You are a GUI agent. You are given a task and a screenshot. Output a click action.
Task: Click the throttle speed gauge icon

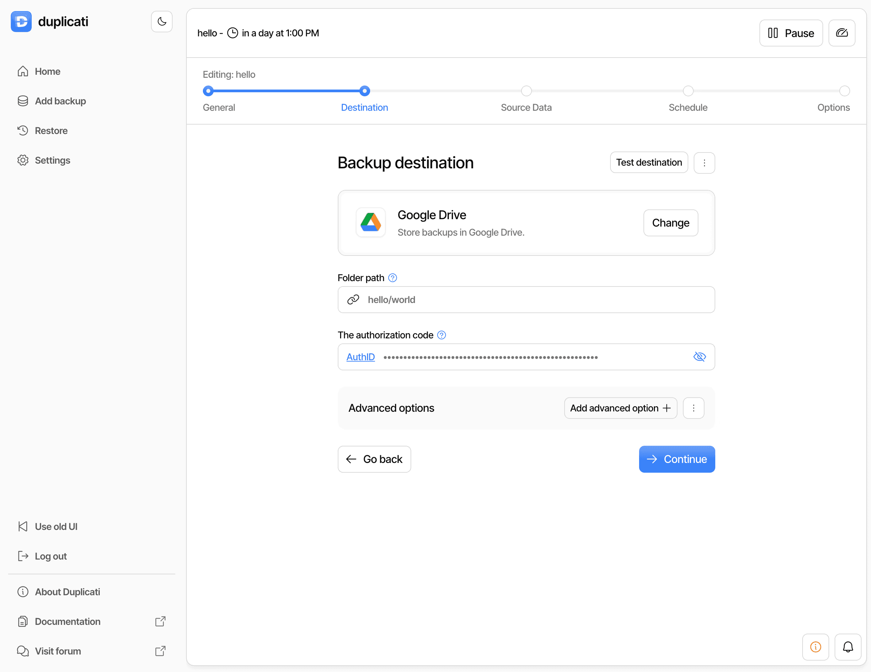tap(841, 33)
